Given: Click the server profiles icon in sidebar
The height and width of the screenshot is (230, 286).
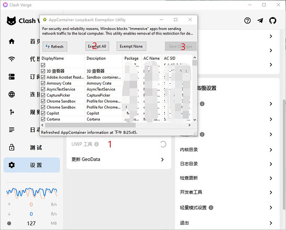Looking at the screenshot, I should 11,77.
